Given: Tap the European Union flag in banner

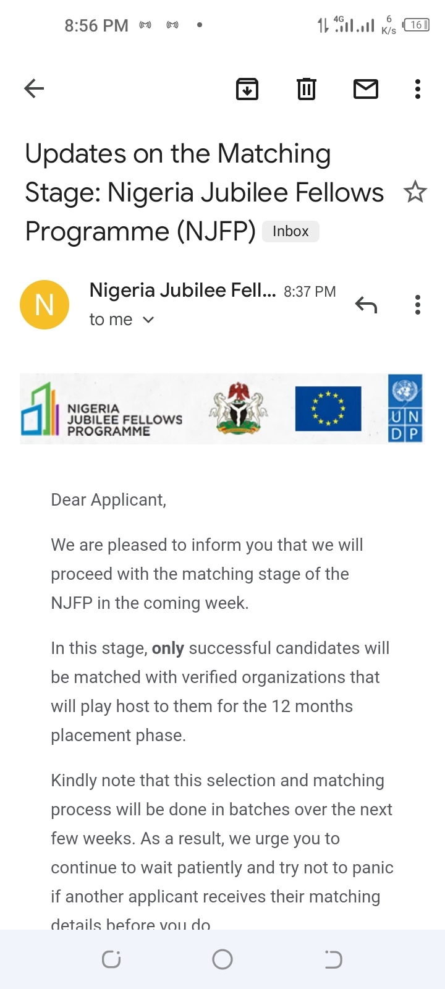Looking at the screenshot, I should point(328,409).
